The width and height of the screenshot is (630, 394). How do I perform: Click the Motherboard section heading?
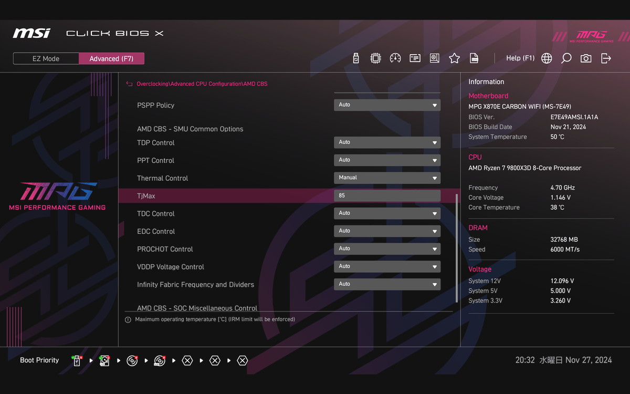point(488,96)
